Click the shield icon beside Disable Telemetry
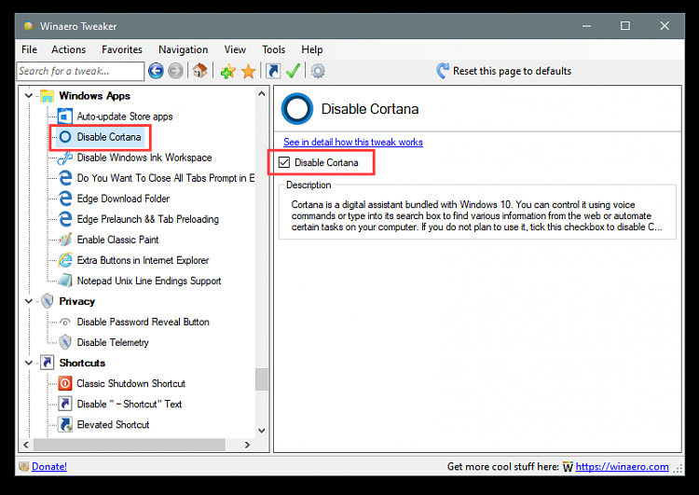The image size is (699, 495). [x=65, y=342]
